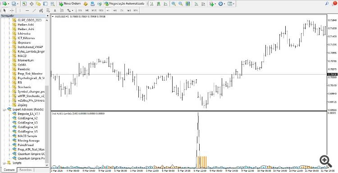Toggle the Market Watch window
This screenshot has height=173, width=338.
[x=24, y=4]
